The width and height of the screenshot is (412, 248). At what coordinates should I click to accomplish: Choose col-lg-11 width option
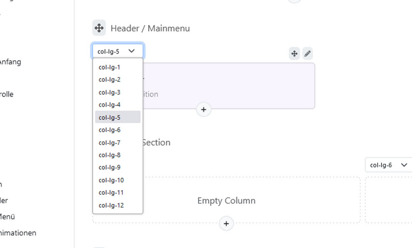[x=118, y=192]
